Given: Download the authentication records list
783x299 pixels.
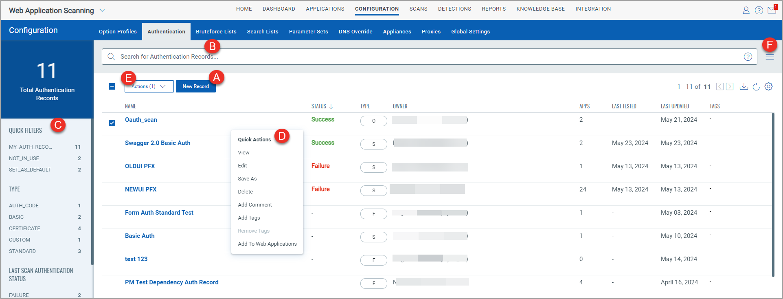Looking at the screenshot, I should point(744,86).
